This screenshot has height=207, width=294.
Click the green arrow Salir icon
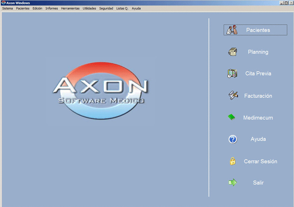pos(233,182)
